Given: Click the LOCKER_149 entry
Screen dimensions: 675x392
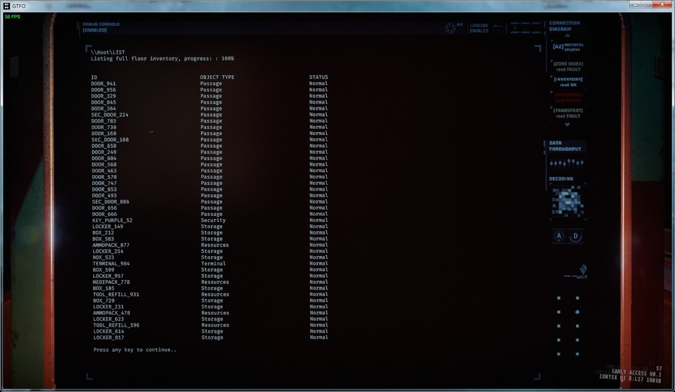Looking at the screenshot, I should tap(108, 227).
